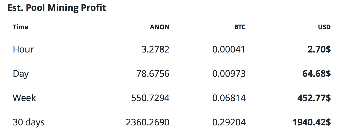Click the Est. Pool Mining Profit heading

[57, 8]
